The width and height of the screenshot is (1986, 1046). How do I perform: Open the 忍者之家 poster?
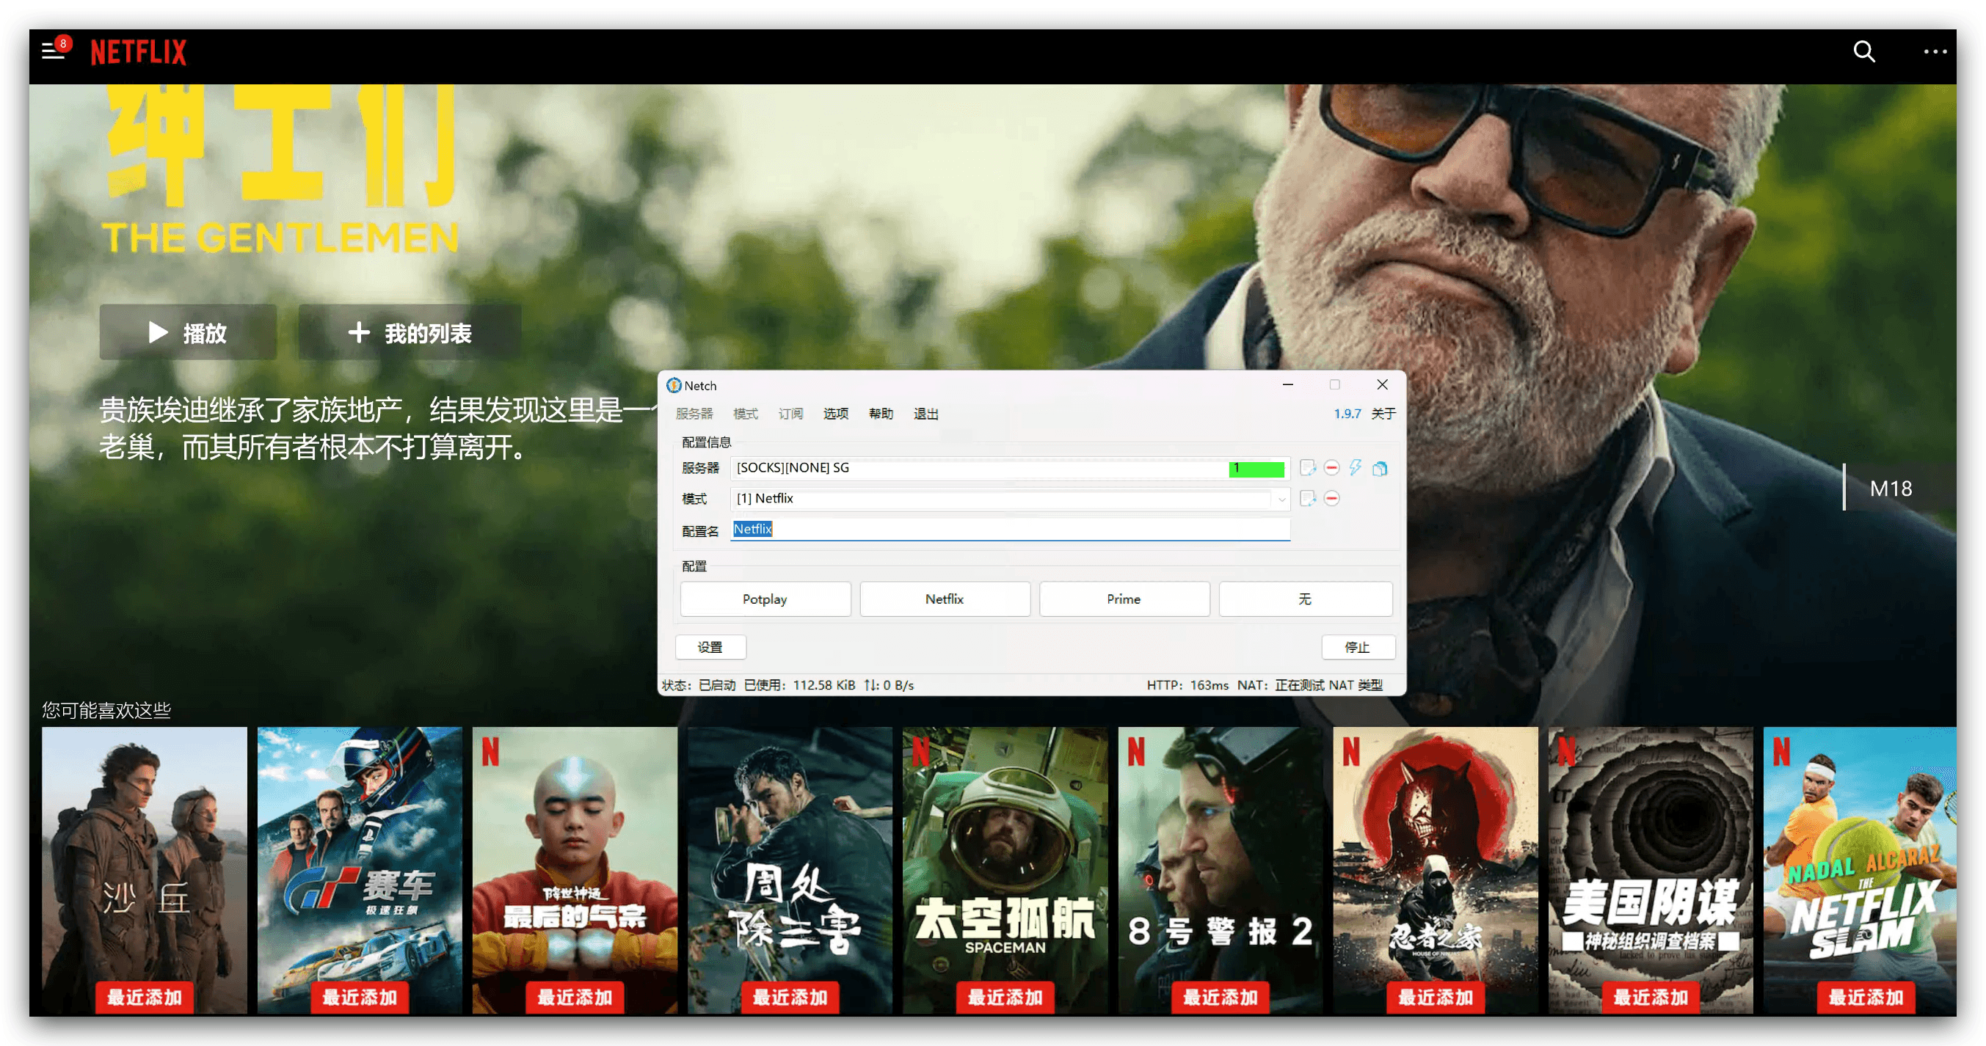pyautogui.click(x=1436, y=871)
